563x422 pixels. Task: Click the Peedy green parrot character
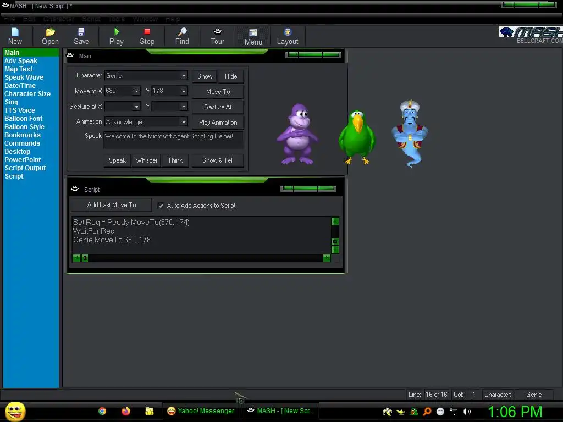coord(357,137)
